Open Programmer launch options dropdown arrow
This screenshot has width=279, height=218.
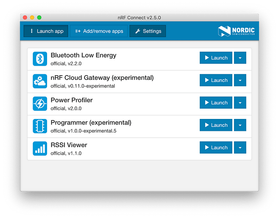click(x=240, y=125)
